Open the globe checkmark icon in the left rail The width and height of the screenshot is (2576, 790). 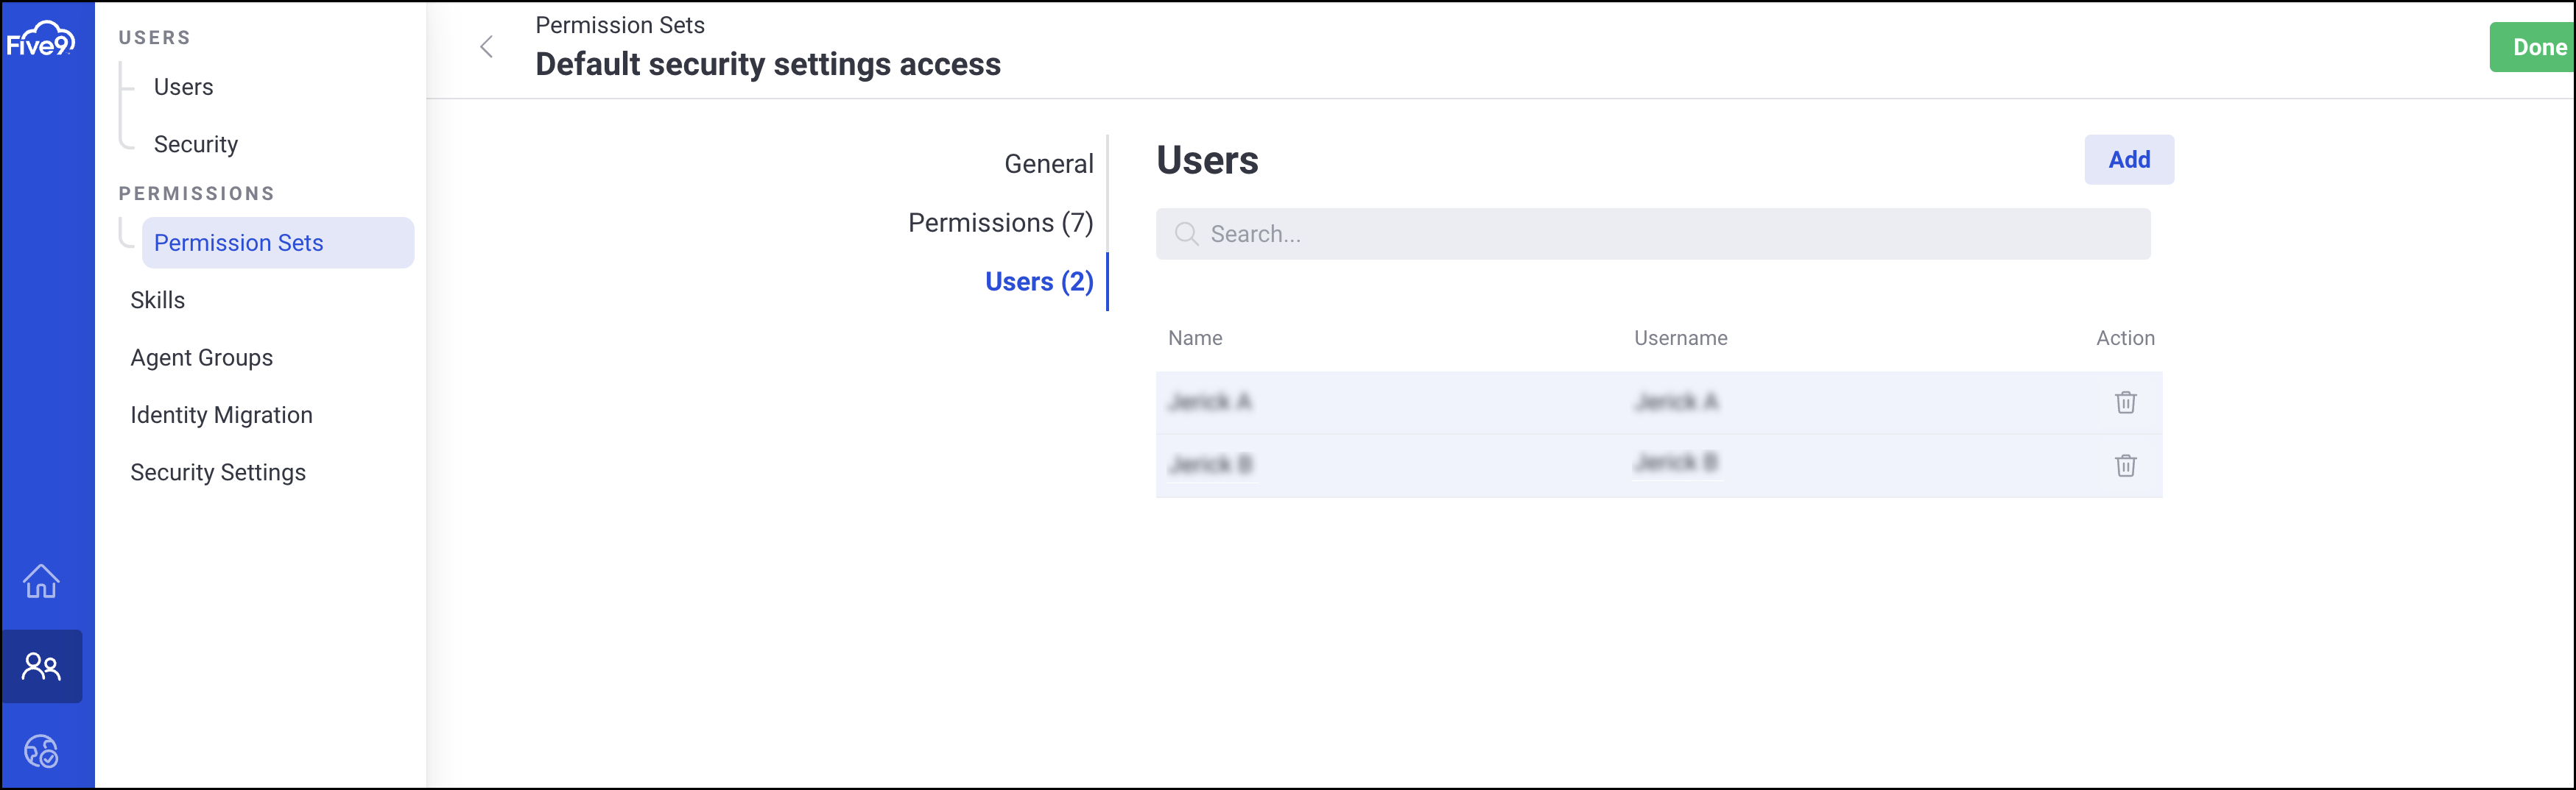[x=41, y=751]
